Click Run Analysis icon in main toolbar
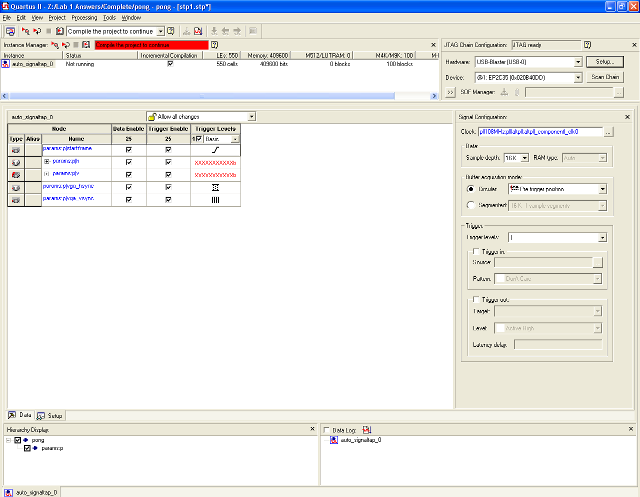 25,31
